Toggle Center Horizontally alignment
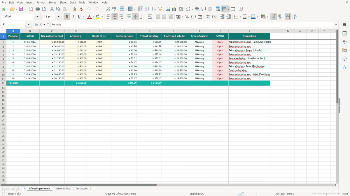This screenshot has height=196, width=350. click(x=115, y=17)
